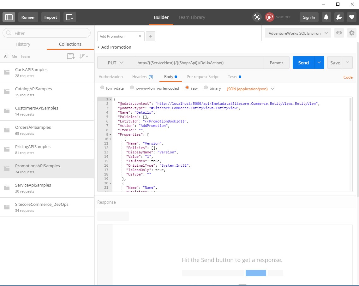This screenshot has width=359, height=286.
Task: Open the collection sort order icon
Action: [84, 56]
